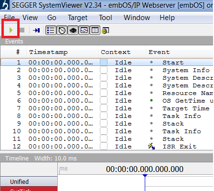The width and height of the screenshot is (214, 191).
Task: Select event row 11 Stack
Action: [x=107, y=138]
